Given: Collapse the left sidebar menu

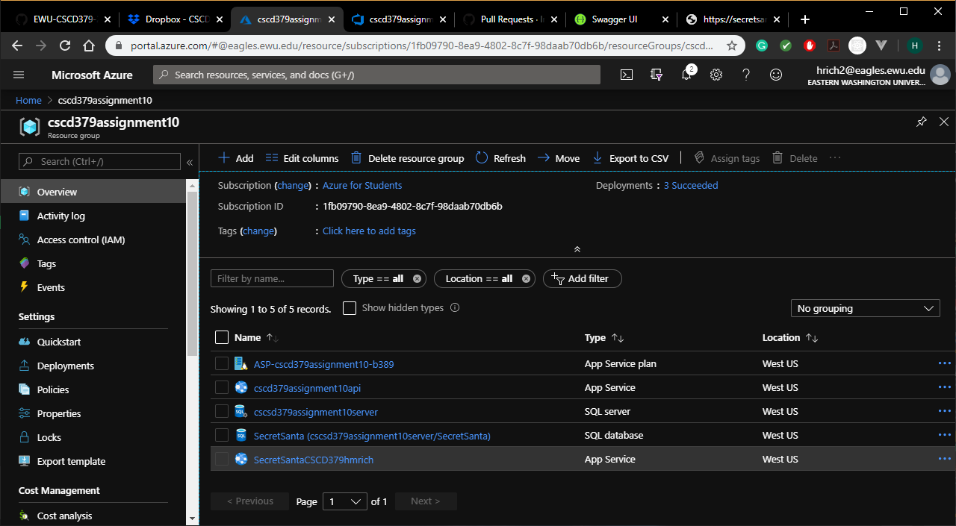Looking at the screenshot, I should pos(190,162).
